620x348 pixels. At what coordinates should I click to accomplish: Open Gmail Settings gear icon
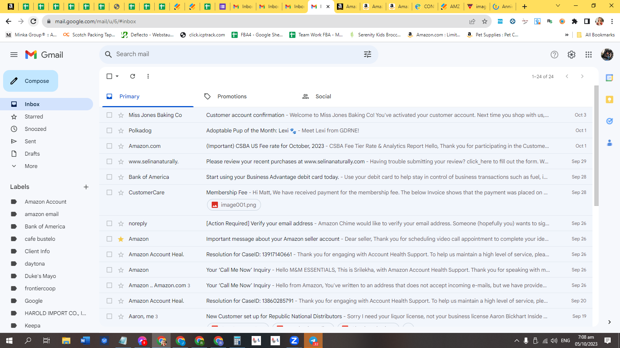pos(572,55)
